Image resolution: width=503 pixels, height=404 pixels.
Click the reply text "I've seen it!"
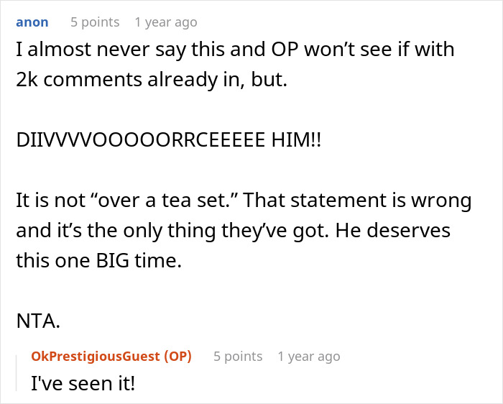point(83,384)
